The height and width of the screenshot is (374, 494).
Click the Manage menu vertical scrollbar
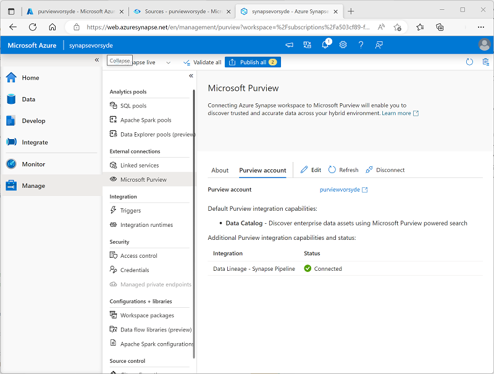pyautogui.click(x=194, y=223)
